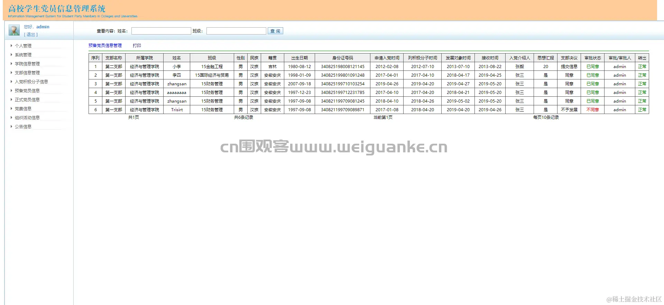The image size is (664, 305).
Task: Click the 当前第1页 pager text
Action: point(383,117)
